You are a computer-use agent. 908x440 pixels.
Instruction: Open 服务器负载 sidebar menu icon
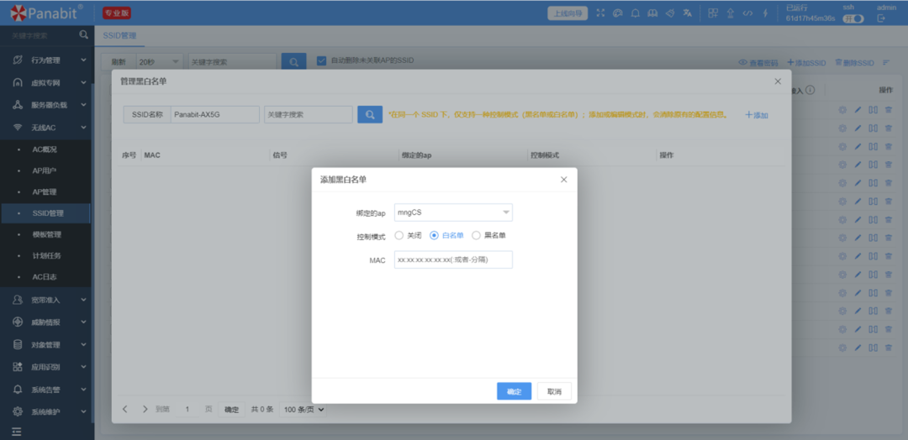click(18, 105)
